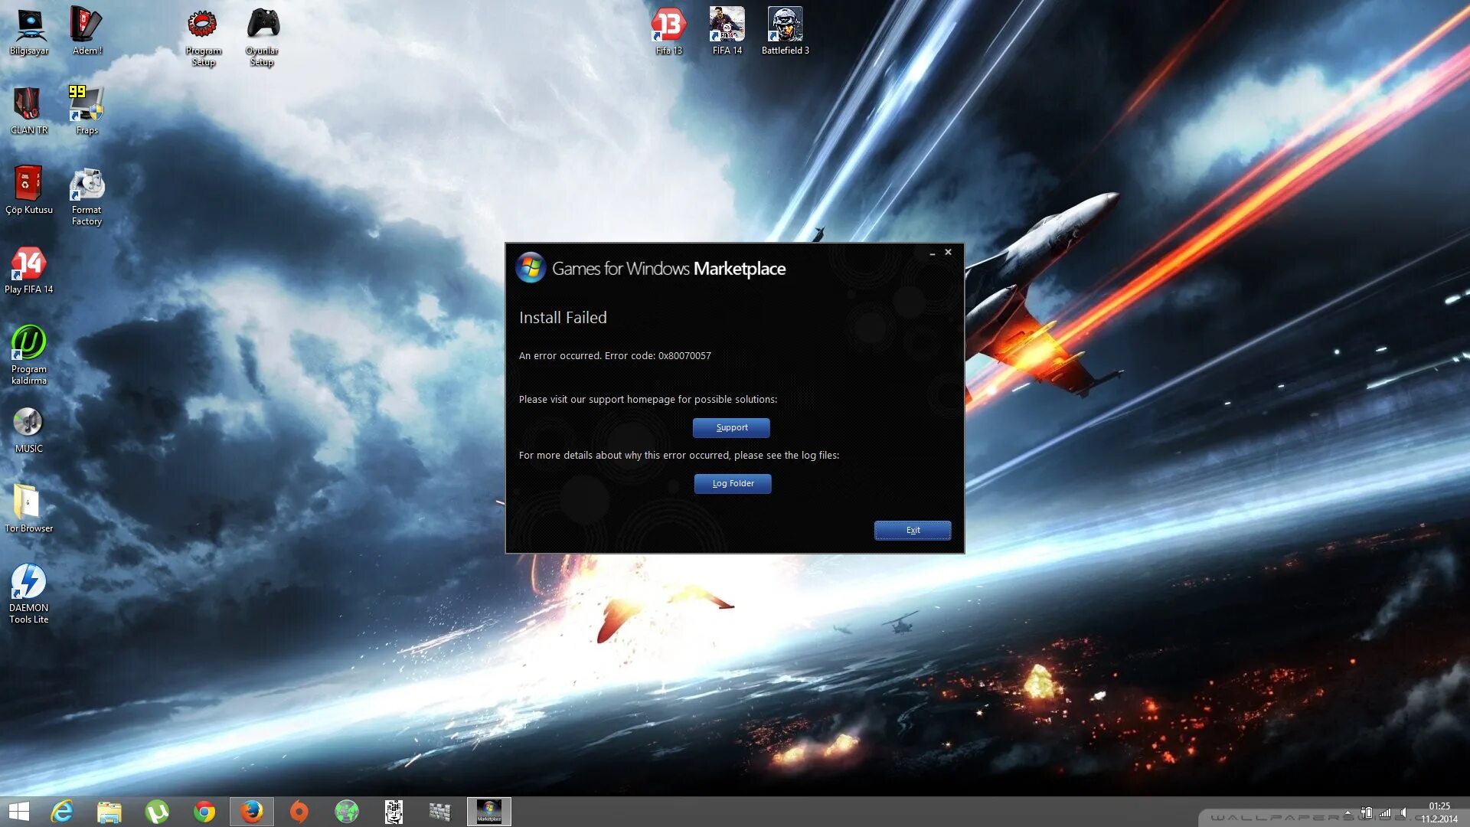The height and width of the screenshot is (827, 1470).
Task: Select the Battlefield 3 desktop shortcut
Action: coord(785,31)
